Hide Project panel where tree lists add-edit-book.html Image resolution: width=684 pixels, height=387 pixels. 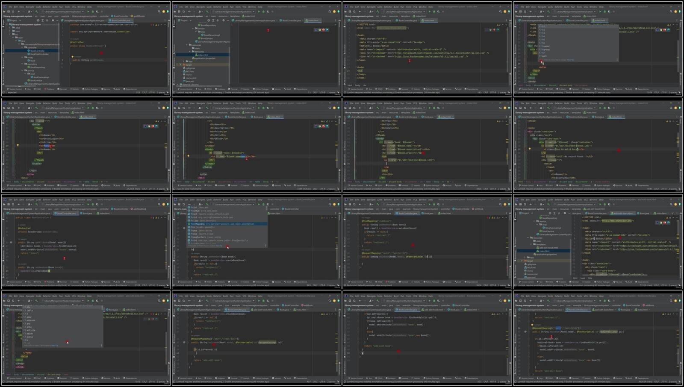(x=569, y=213)
